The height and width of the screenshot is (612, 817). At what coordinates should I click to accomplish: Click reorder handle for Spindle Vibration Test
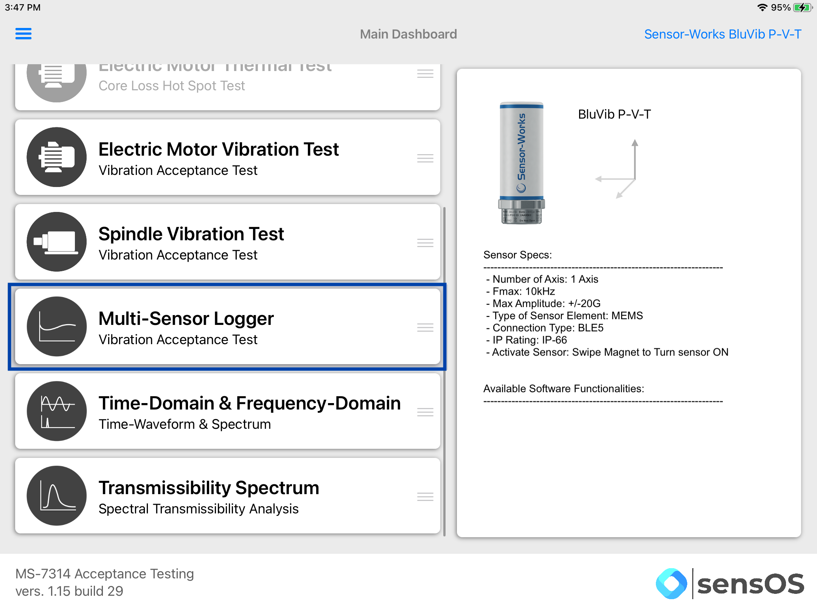[x=425, y=243]
